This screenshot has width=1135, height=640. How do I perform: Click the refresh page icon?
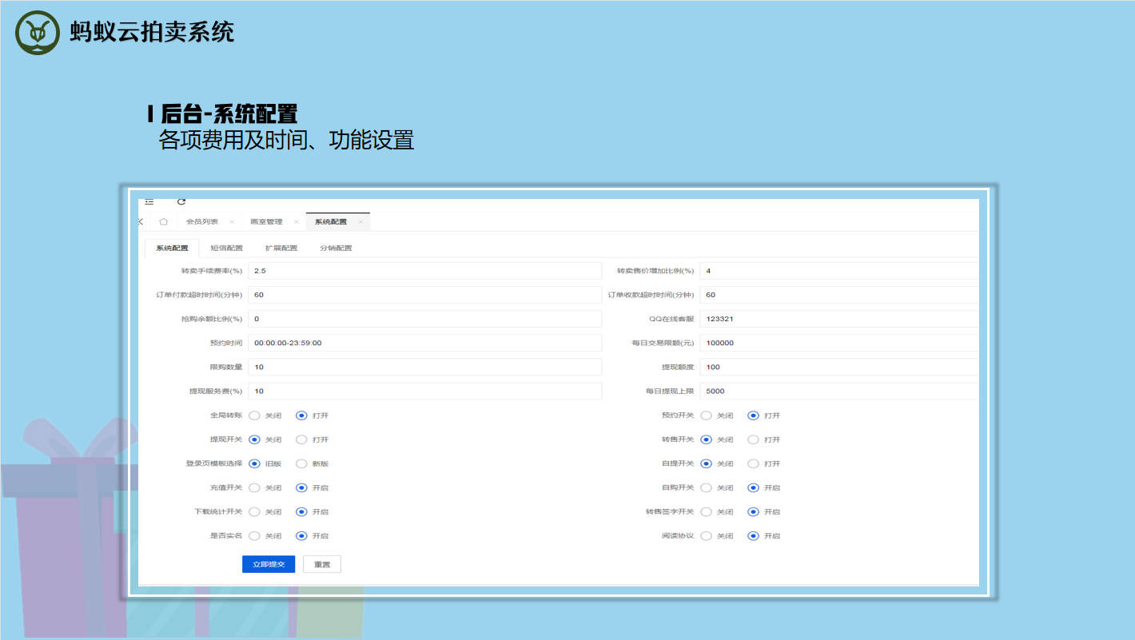[181, 202]
